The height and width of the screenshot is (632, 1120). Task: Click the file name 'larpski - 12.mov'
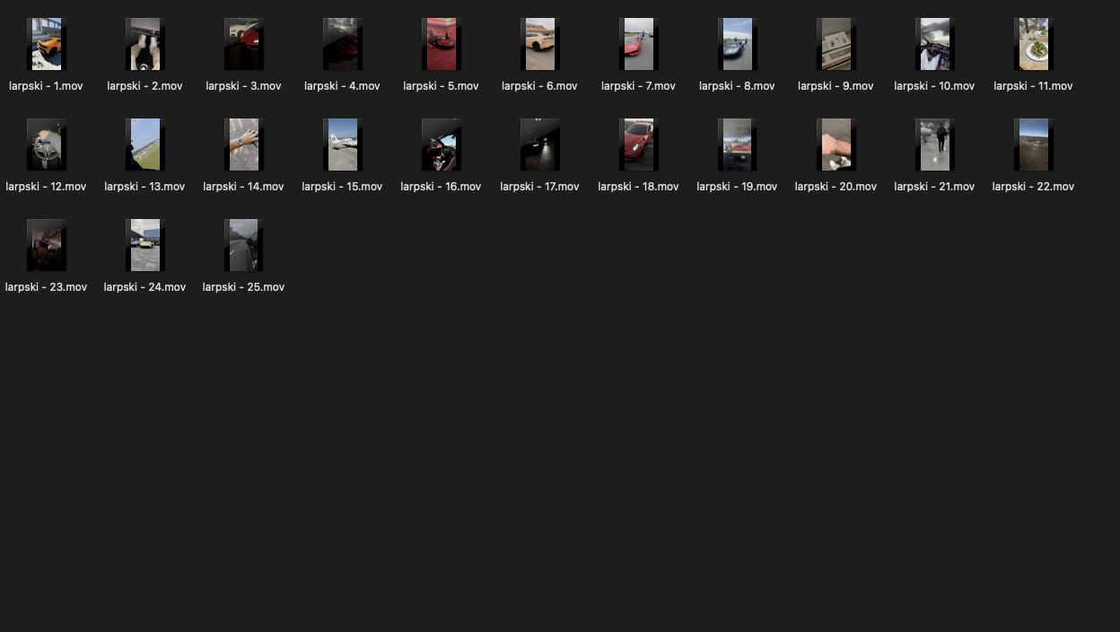46,187
